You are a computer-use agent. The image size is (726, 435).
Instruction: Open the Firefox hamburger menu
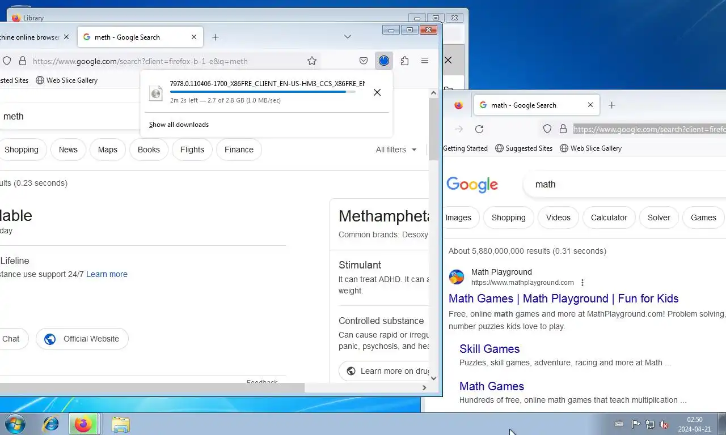[424, 61]
